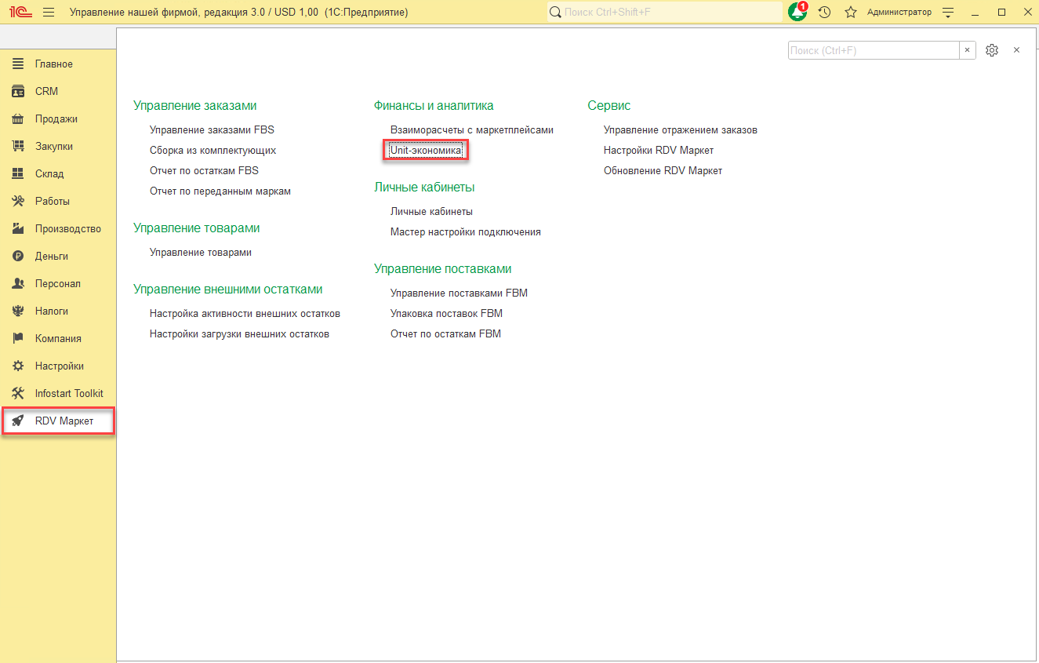Click the Продажи basket icon

[x=18, y=118]
